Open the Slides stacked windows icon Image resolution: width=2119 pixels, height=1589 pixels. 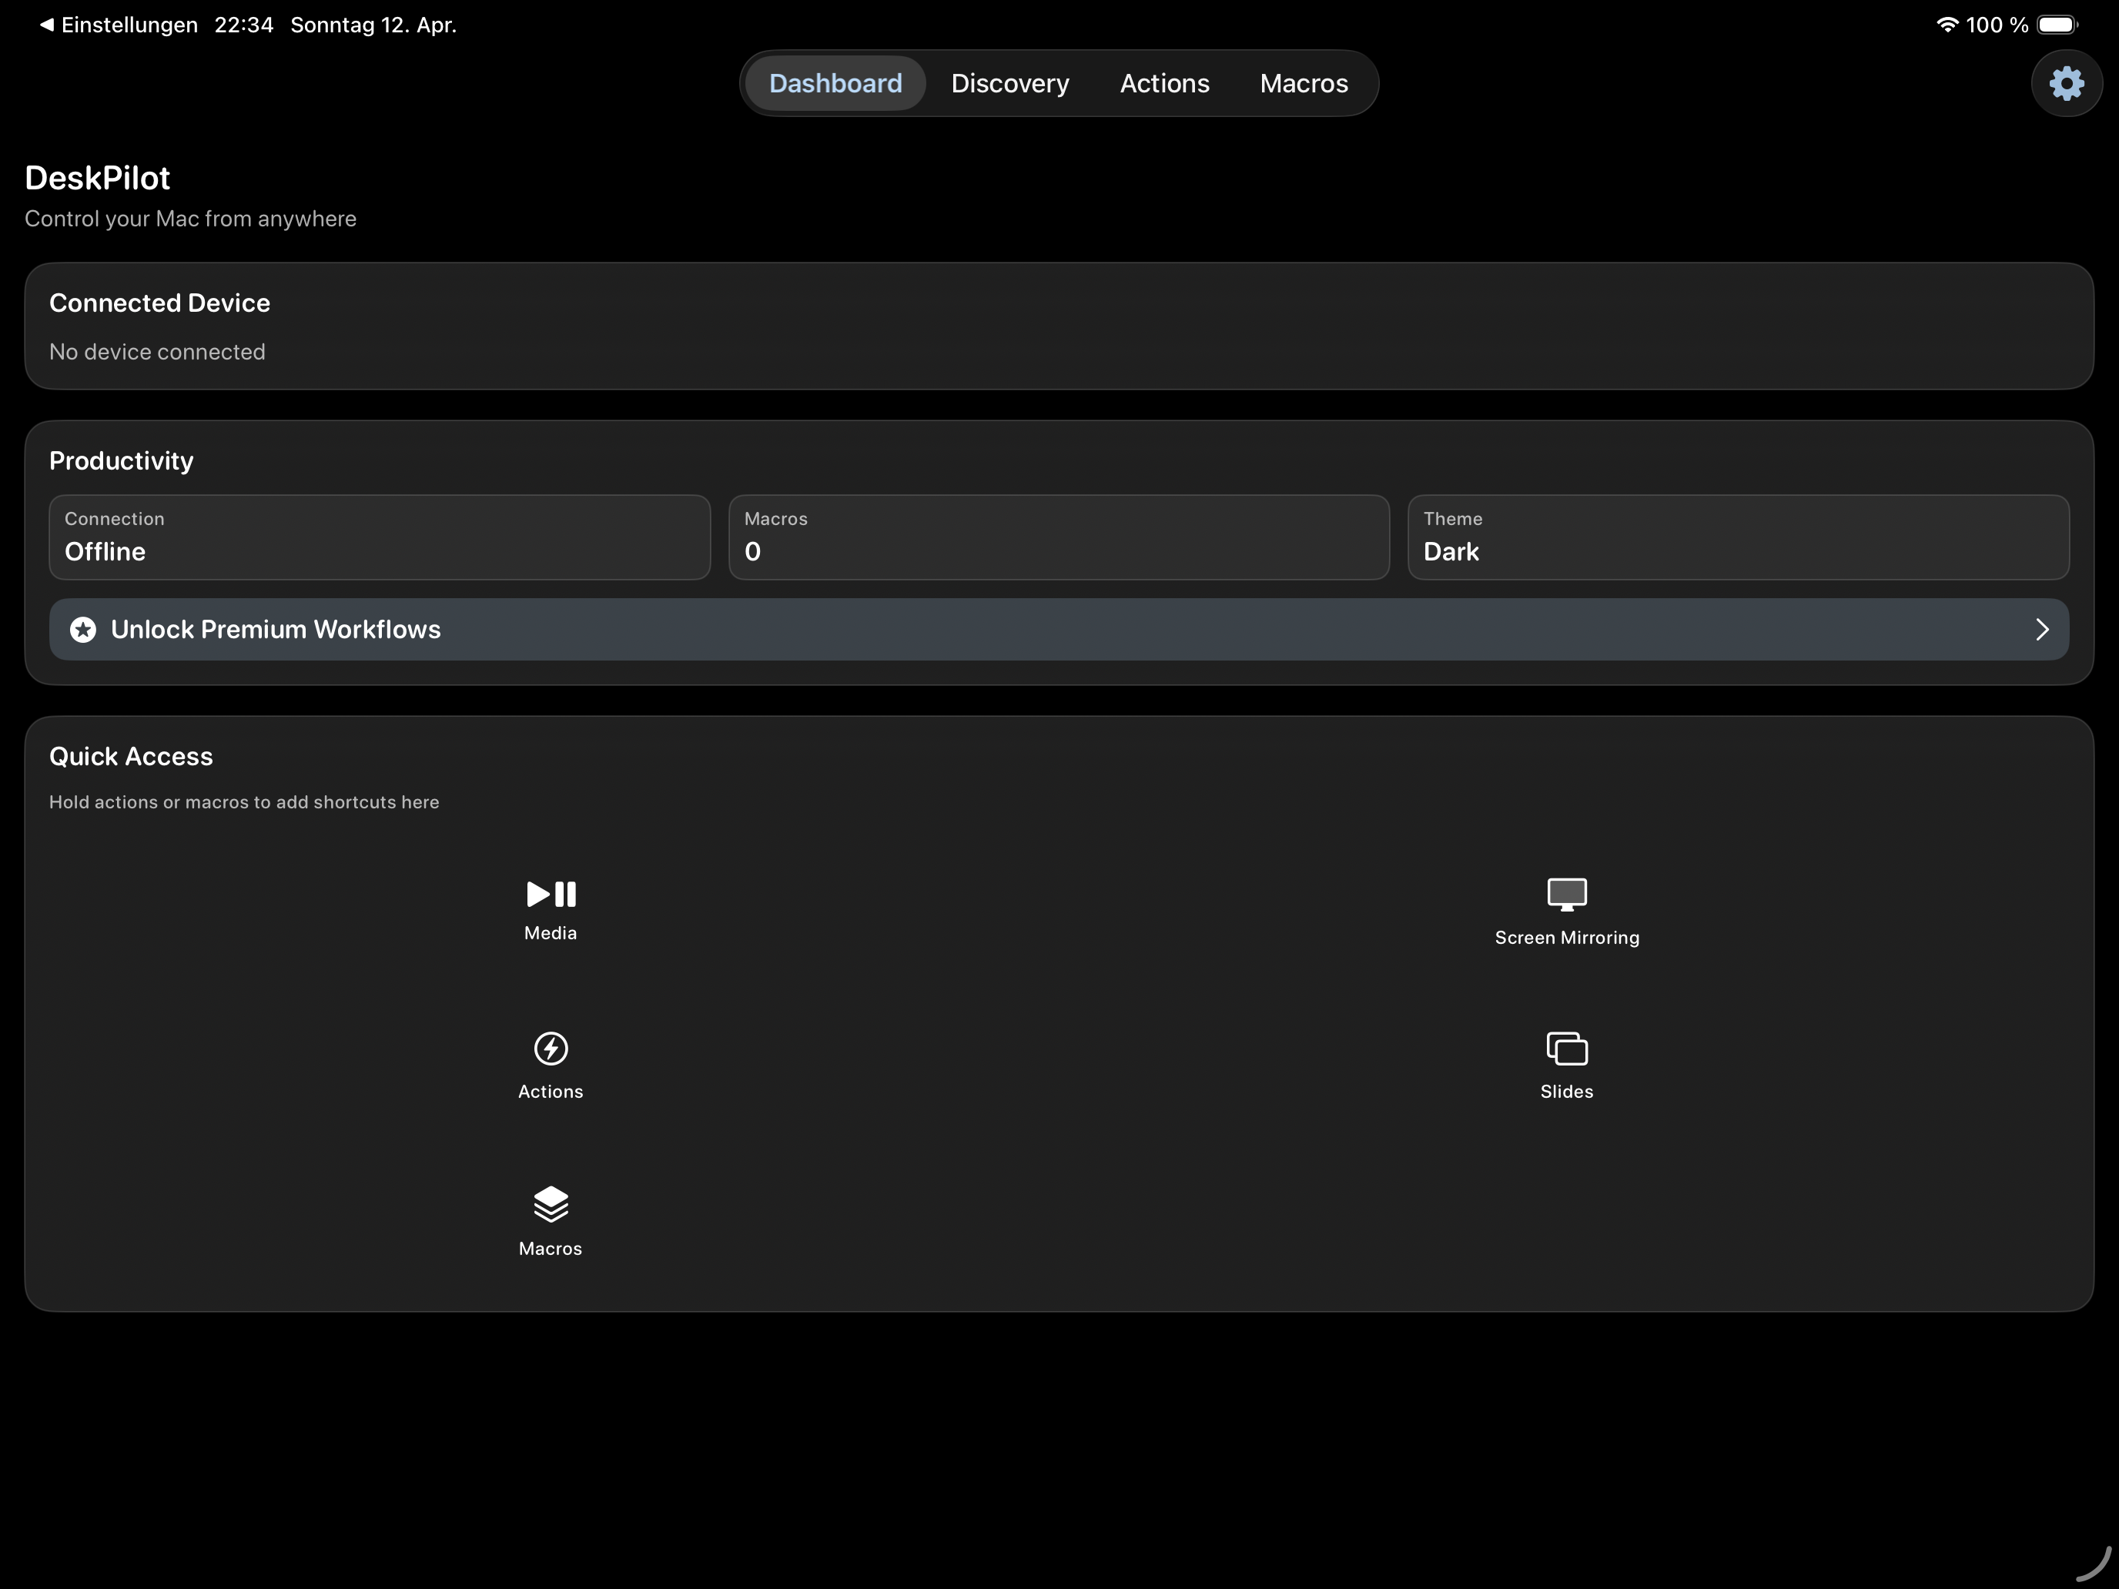coord(1566,1048)
